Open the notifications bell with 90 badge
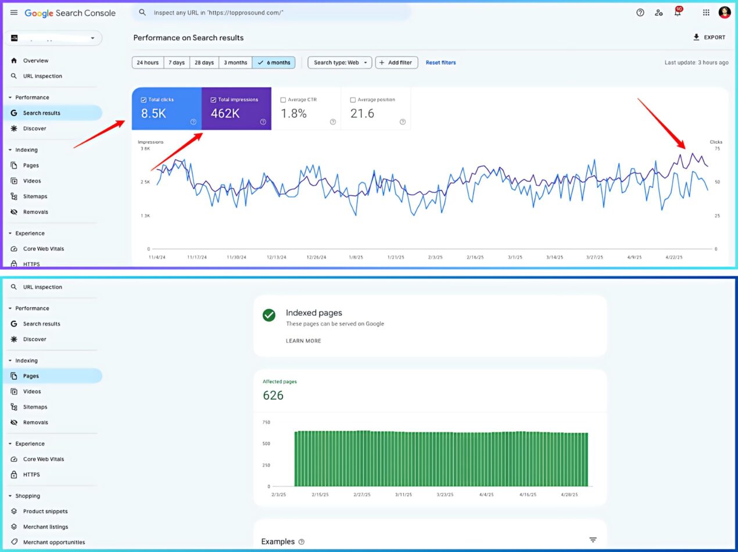The width and height of the screenshot is (738, 552). point(678,12)
